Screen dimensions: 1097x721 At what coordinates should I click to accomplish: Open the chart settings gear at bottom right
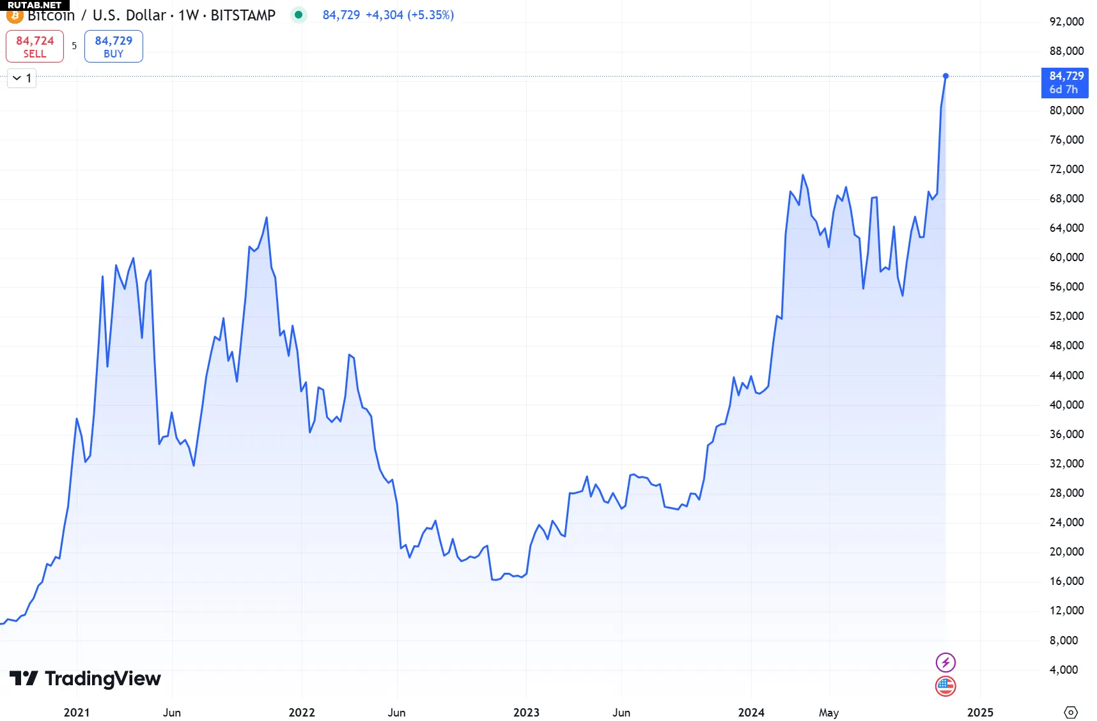1071,712
